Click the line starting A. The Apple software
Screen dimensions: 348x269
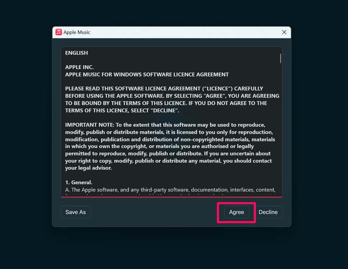(x=170, y=190)
